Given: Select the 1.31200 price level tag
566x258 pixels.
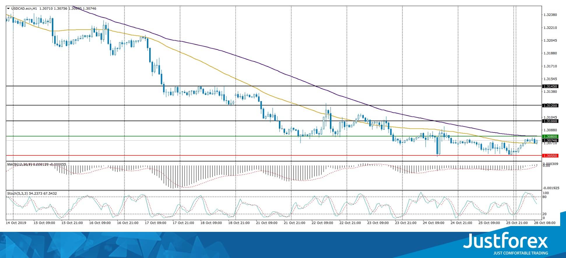Looking at the screenshot, I should 550,105.
